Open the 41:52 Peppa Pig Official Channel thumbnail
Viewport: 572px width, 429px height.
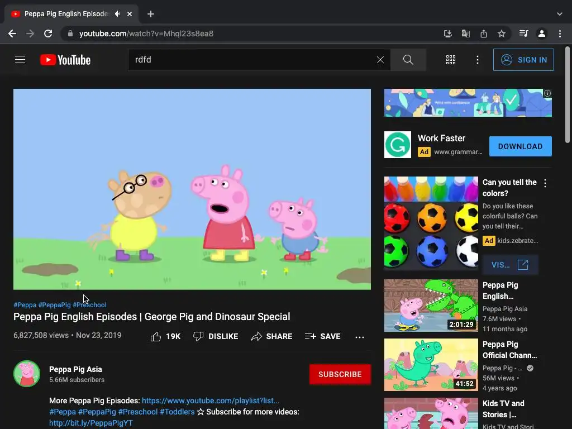[x=431, y=365]
